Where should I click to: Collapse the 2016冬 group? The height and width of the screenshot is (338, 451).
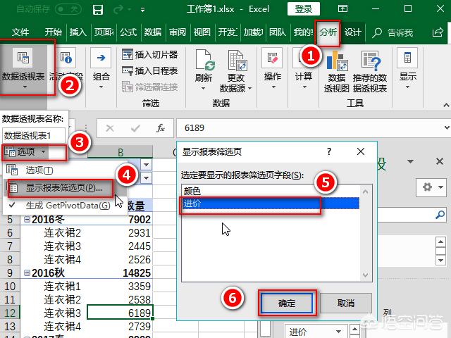[x=27, y=219]
